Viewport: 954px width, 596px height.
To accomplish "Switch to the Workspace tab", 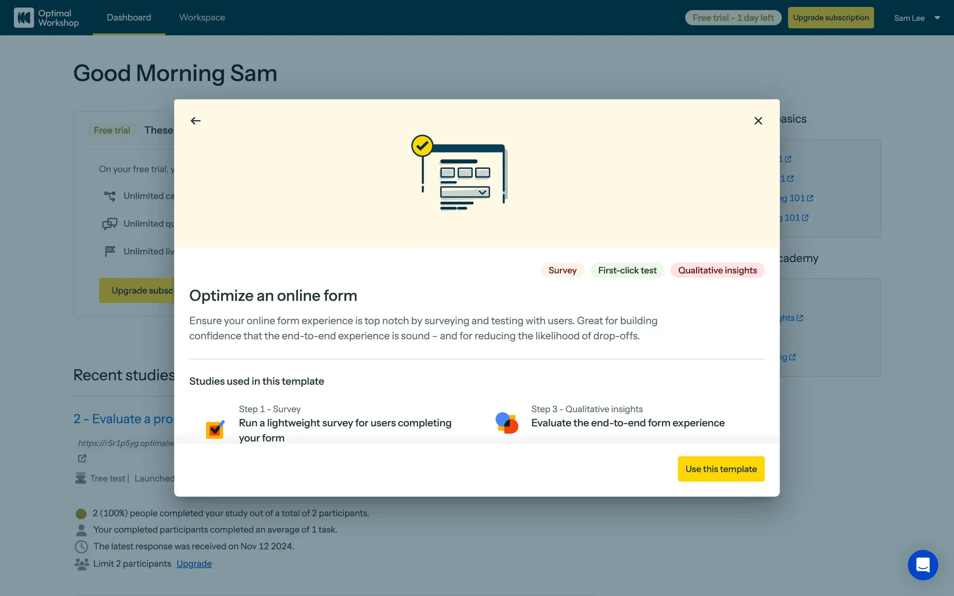I will tap(202, 18).
